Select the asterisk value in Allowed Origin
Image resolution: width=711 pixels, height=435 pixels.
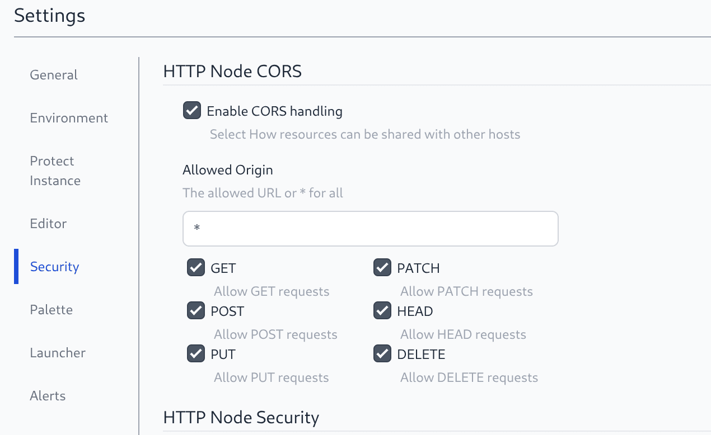click(197, 228)
